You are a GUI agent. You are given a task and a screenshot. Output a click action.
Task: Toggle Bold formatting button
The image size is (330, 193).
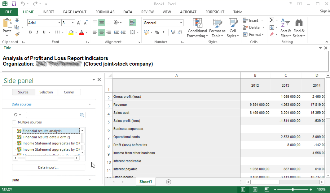tap(30, 32)
